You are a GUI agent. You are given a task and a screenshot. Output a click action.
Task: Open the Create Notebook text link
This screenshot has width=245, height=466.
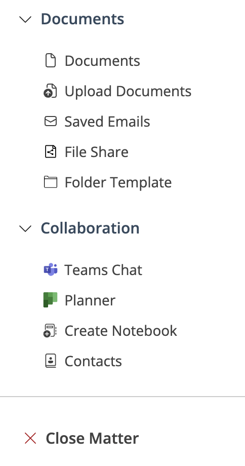point(120,330)
